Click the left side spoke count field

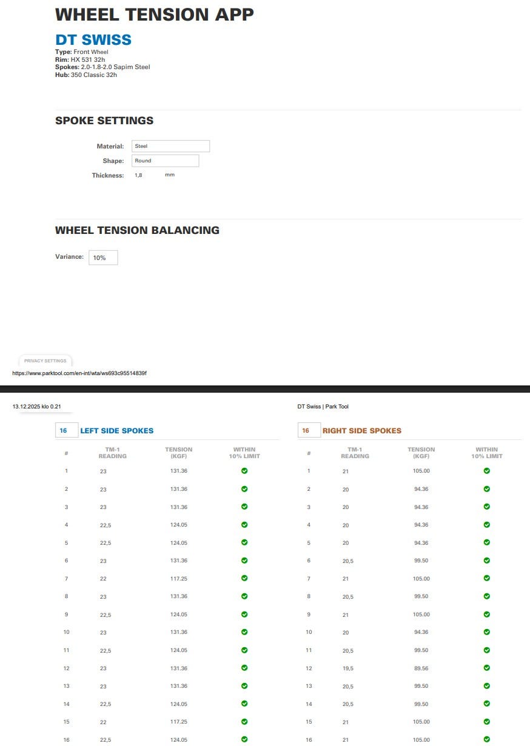pyautogui.click(x=67, y=430)
